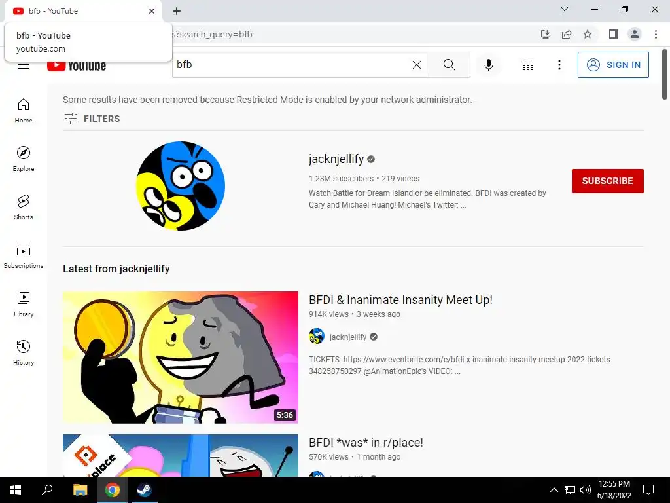Open the YouTube apps grid icon
Image resolution: width=670 pixels, height=503 pixels.
528,65
